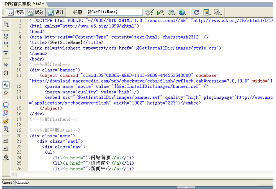Click the <html xmlns= line 2
Screen dimensions: 276x189
[84, 26]
